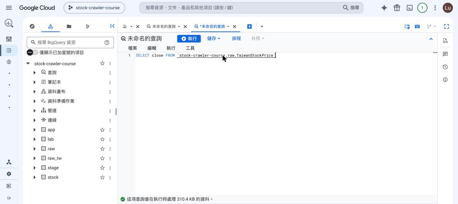Click the explorer panel scrollbar thumb
Image resolution: width=458 pixels, height=204 pixels.
pos(116,112)
